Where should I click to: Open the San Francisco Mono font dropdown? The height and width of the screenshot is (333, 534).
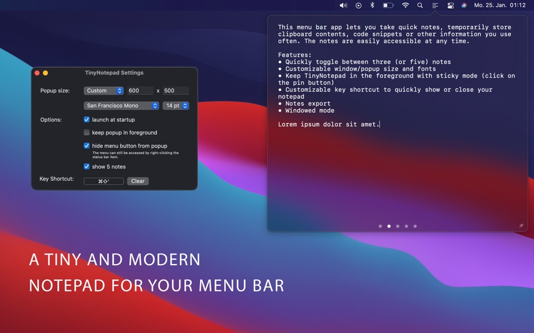point(121,106)
